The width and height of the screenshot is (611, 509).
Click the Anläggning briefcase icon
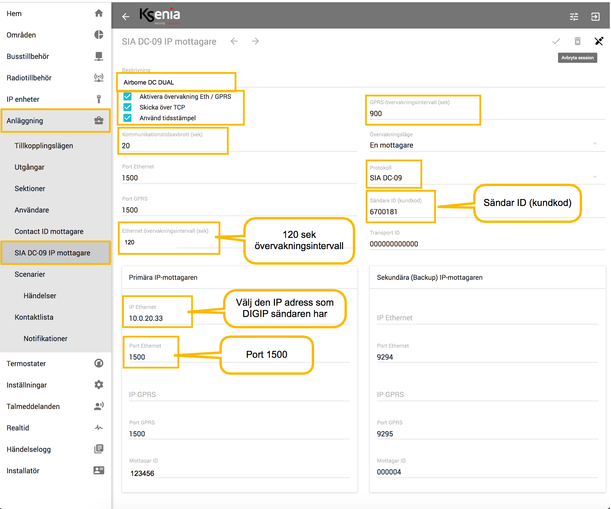click(x=99, y=121)
